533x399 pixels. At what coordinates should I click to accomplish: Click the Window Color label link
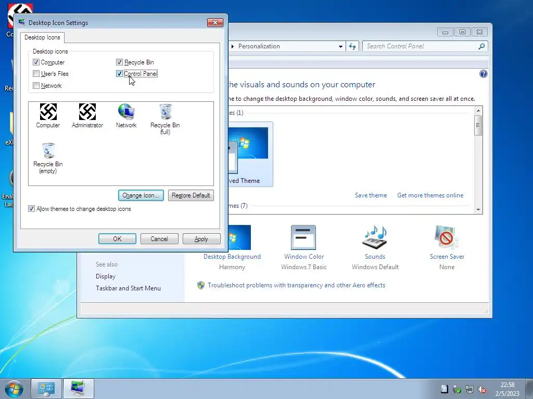(304, 257)
